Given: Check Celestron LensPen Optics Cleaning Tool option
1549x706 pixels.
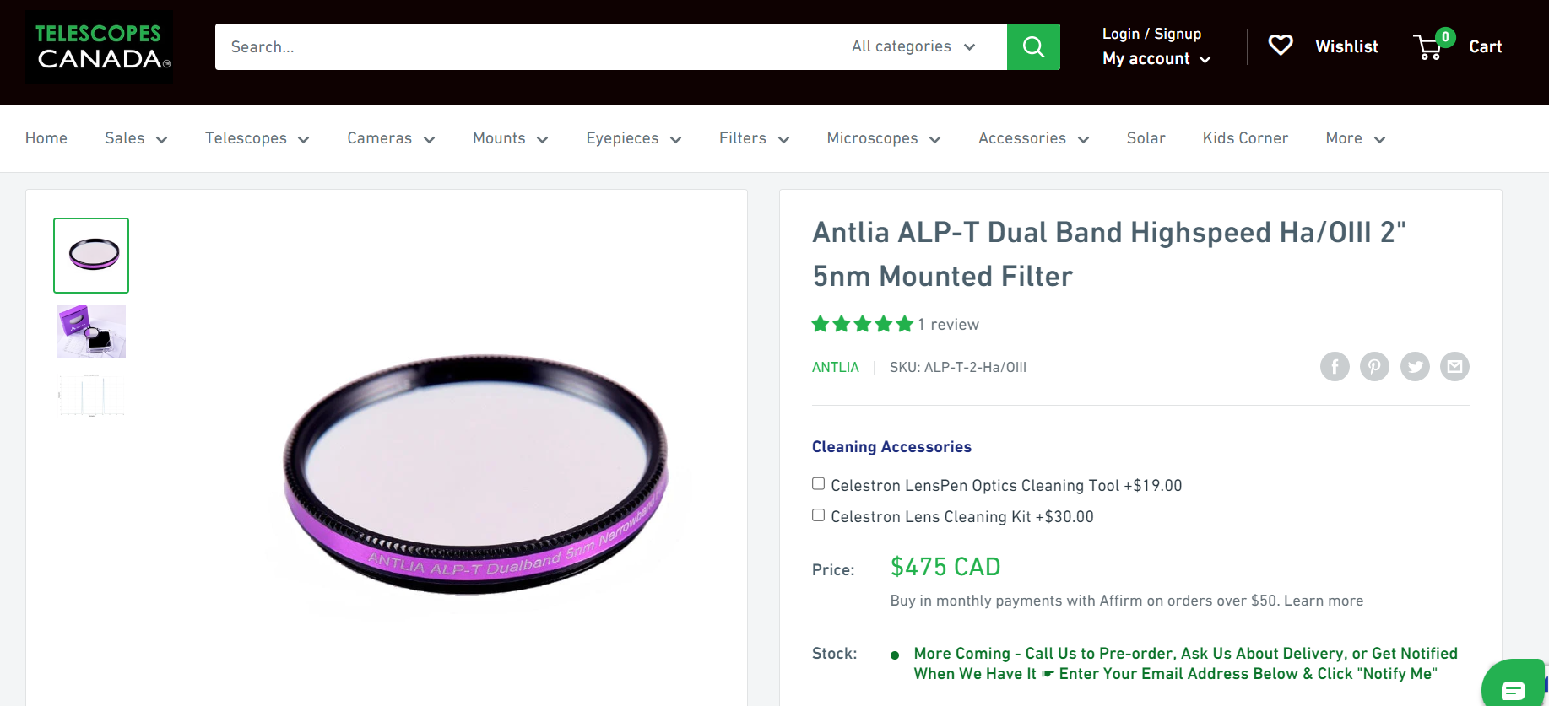Looking at the screenshot, I should [818, 484].
